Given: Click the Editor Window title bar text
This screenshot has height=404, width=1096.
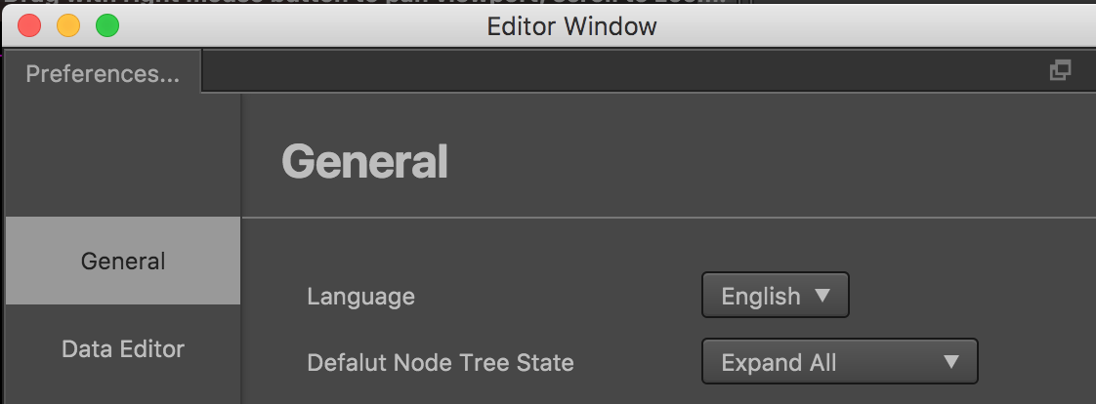Looking at the screenshot, I should [571, 26].
